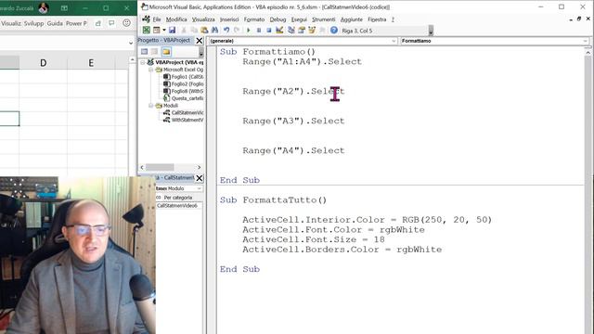Open the Inserisci menu

[229, 19]
